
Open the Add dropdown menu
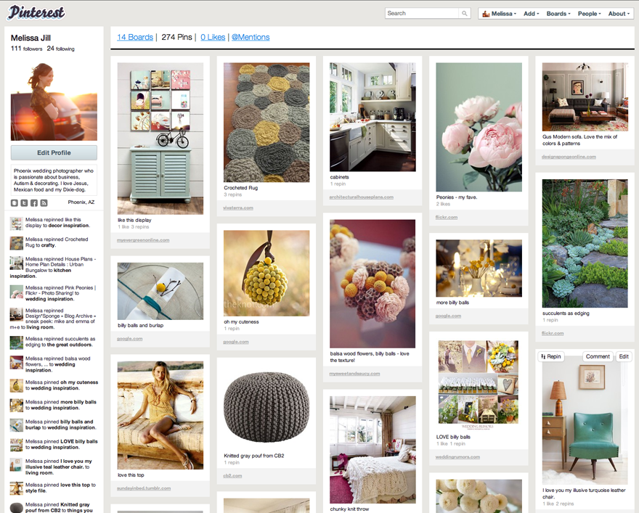pos(530,13)
